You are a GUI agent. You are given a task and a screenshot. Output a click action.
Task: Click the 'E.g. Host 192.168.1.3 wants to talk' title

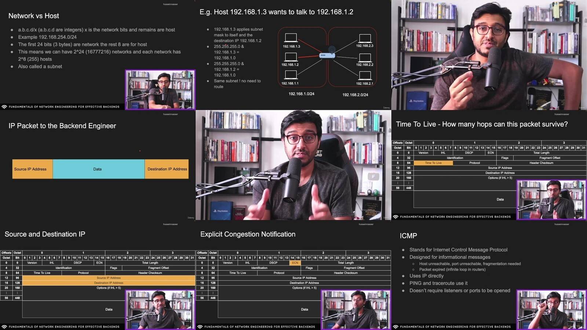click(x=276, y=12)
